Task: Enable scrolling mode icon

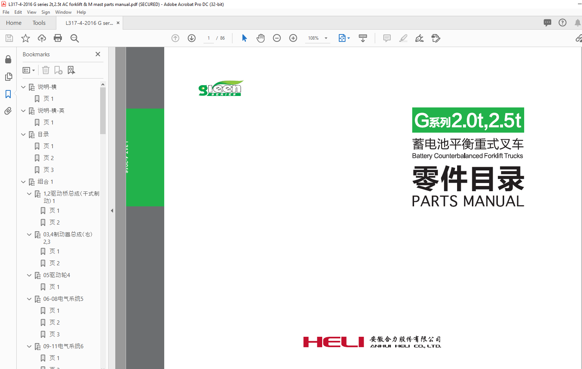Action: coord(363,38)
